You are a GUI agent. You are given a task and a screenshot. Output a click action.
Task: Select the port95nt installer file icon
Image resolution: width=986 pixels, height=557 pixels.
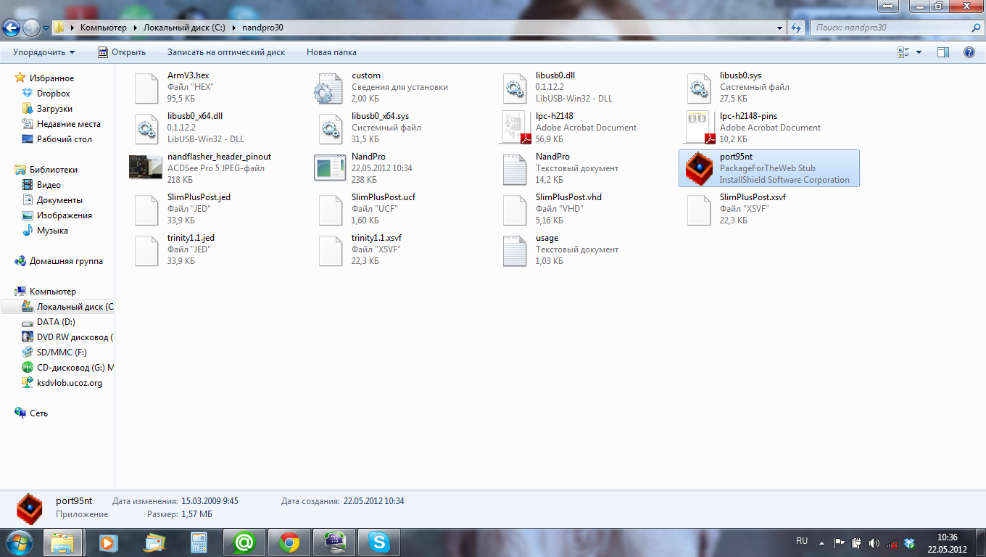(699, 168)
